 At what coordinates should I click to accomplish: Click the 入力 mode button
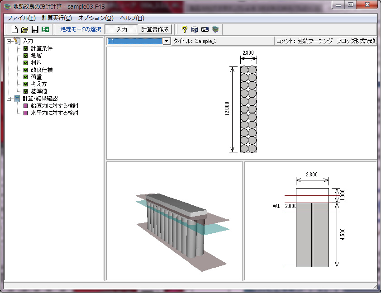121,29
